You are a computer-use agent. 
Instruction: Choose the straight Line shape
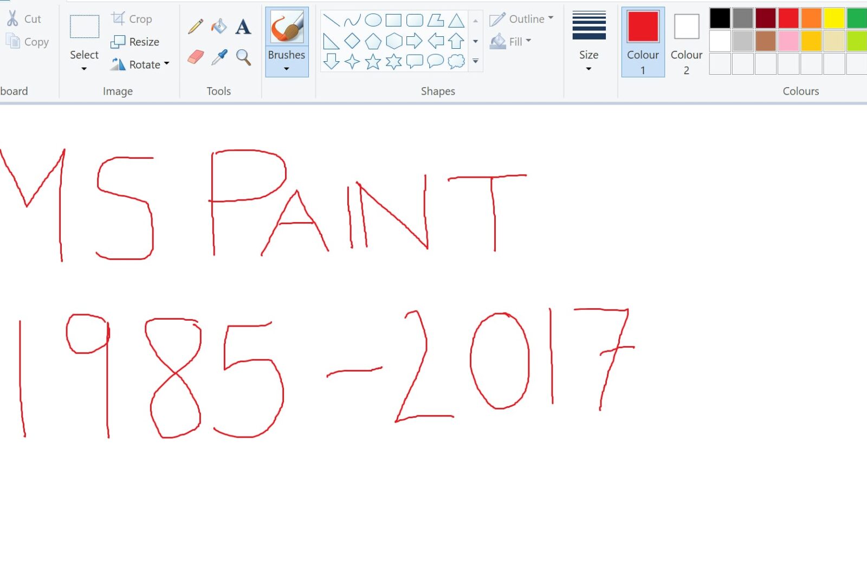point(331,21)
